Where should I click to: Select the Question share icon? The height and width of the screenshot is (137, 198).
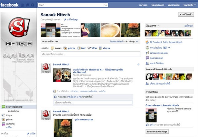101,48
